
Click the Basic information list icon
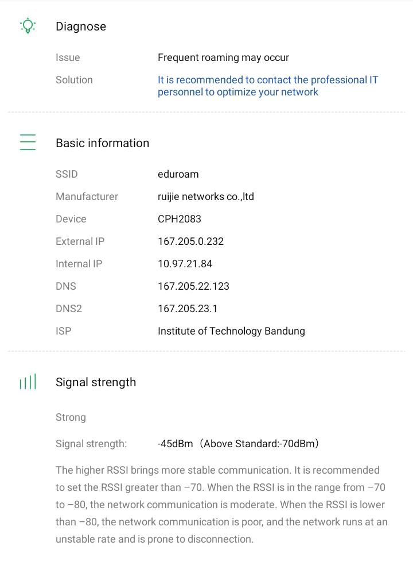28,143
